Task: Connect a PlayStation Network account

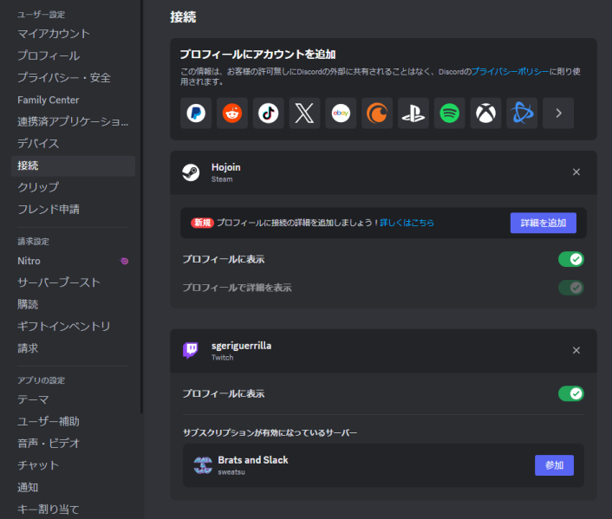Action: click(x=413, y=114)
